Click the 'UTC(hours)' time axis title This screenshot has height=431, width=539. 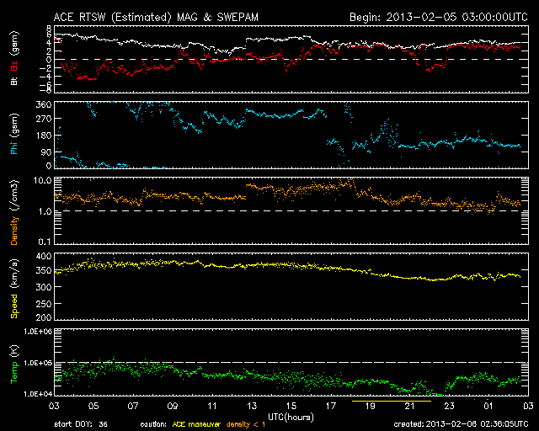pyautogui.click(x=291, y=418)
